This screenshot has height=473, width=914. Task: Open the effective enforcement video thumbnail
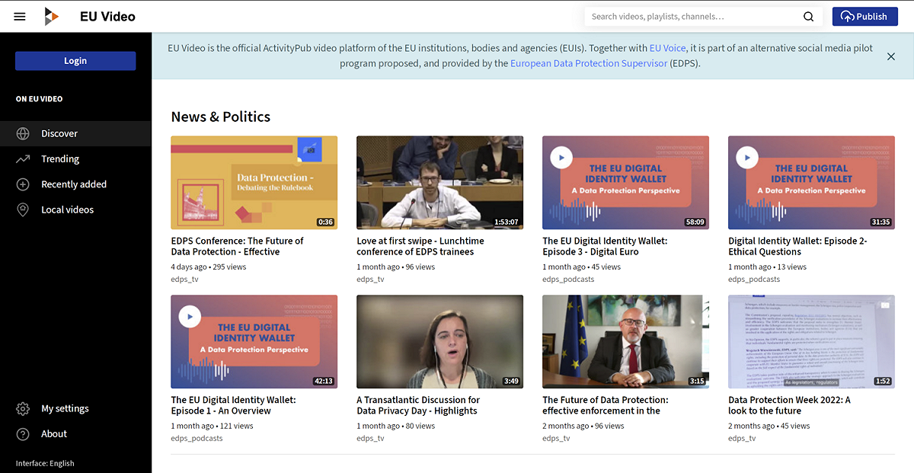[x=625, y=342]
